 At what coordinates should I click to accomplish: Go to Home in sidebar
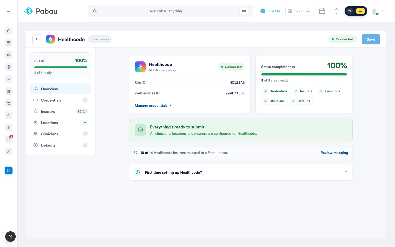point(9,31)
